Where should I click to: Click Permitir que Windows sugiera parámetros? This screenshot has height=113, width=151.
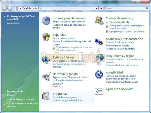121,77
